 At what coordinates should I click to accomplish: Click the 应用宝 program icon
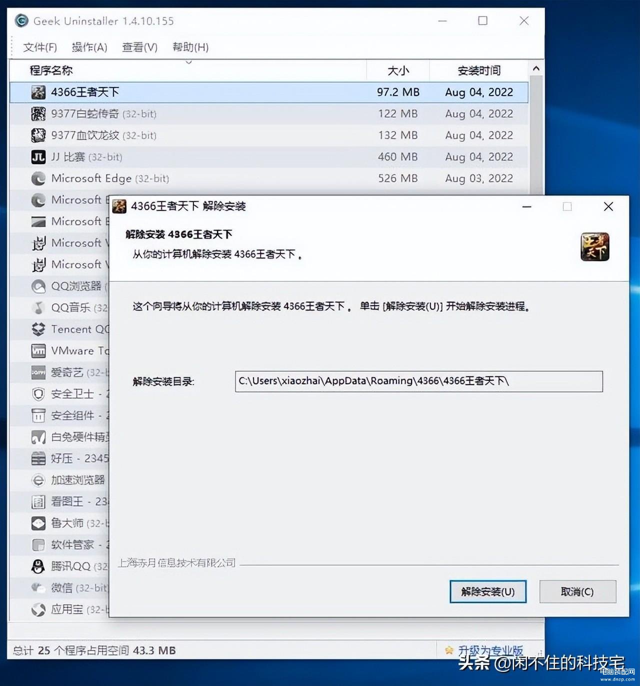[38, 609]
